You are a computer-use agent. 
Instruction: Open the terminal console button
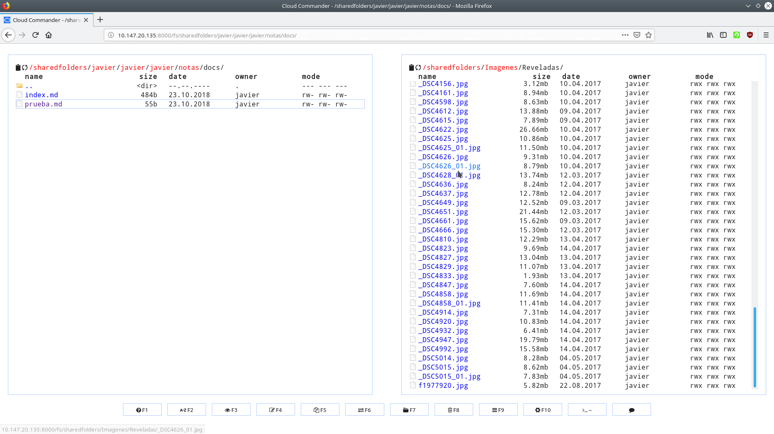pyautogui.click(x=587, y=410)
